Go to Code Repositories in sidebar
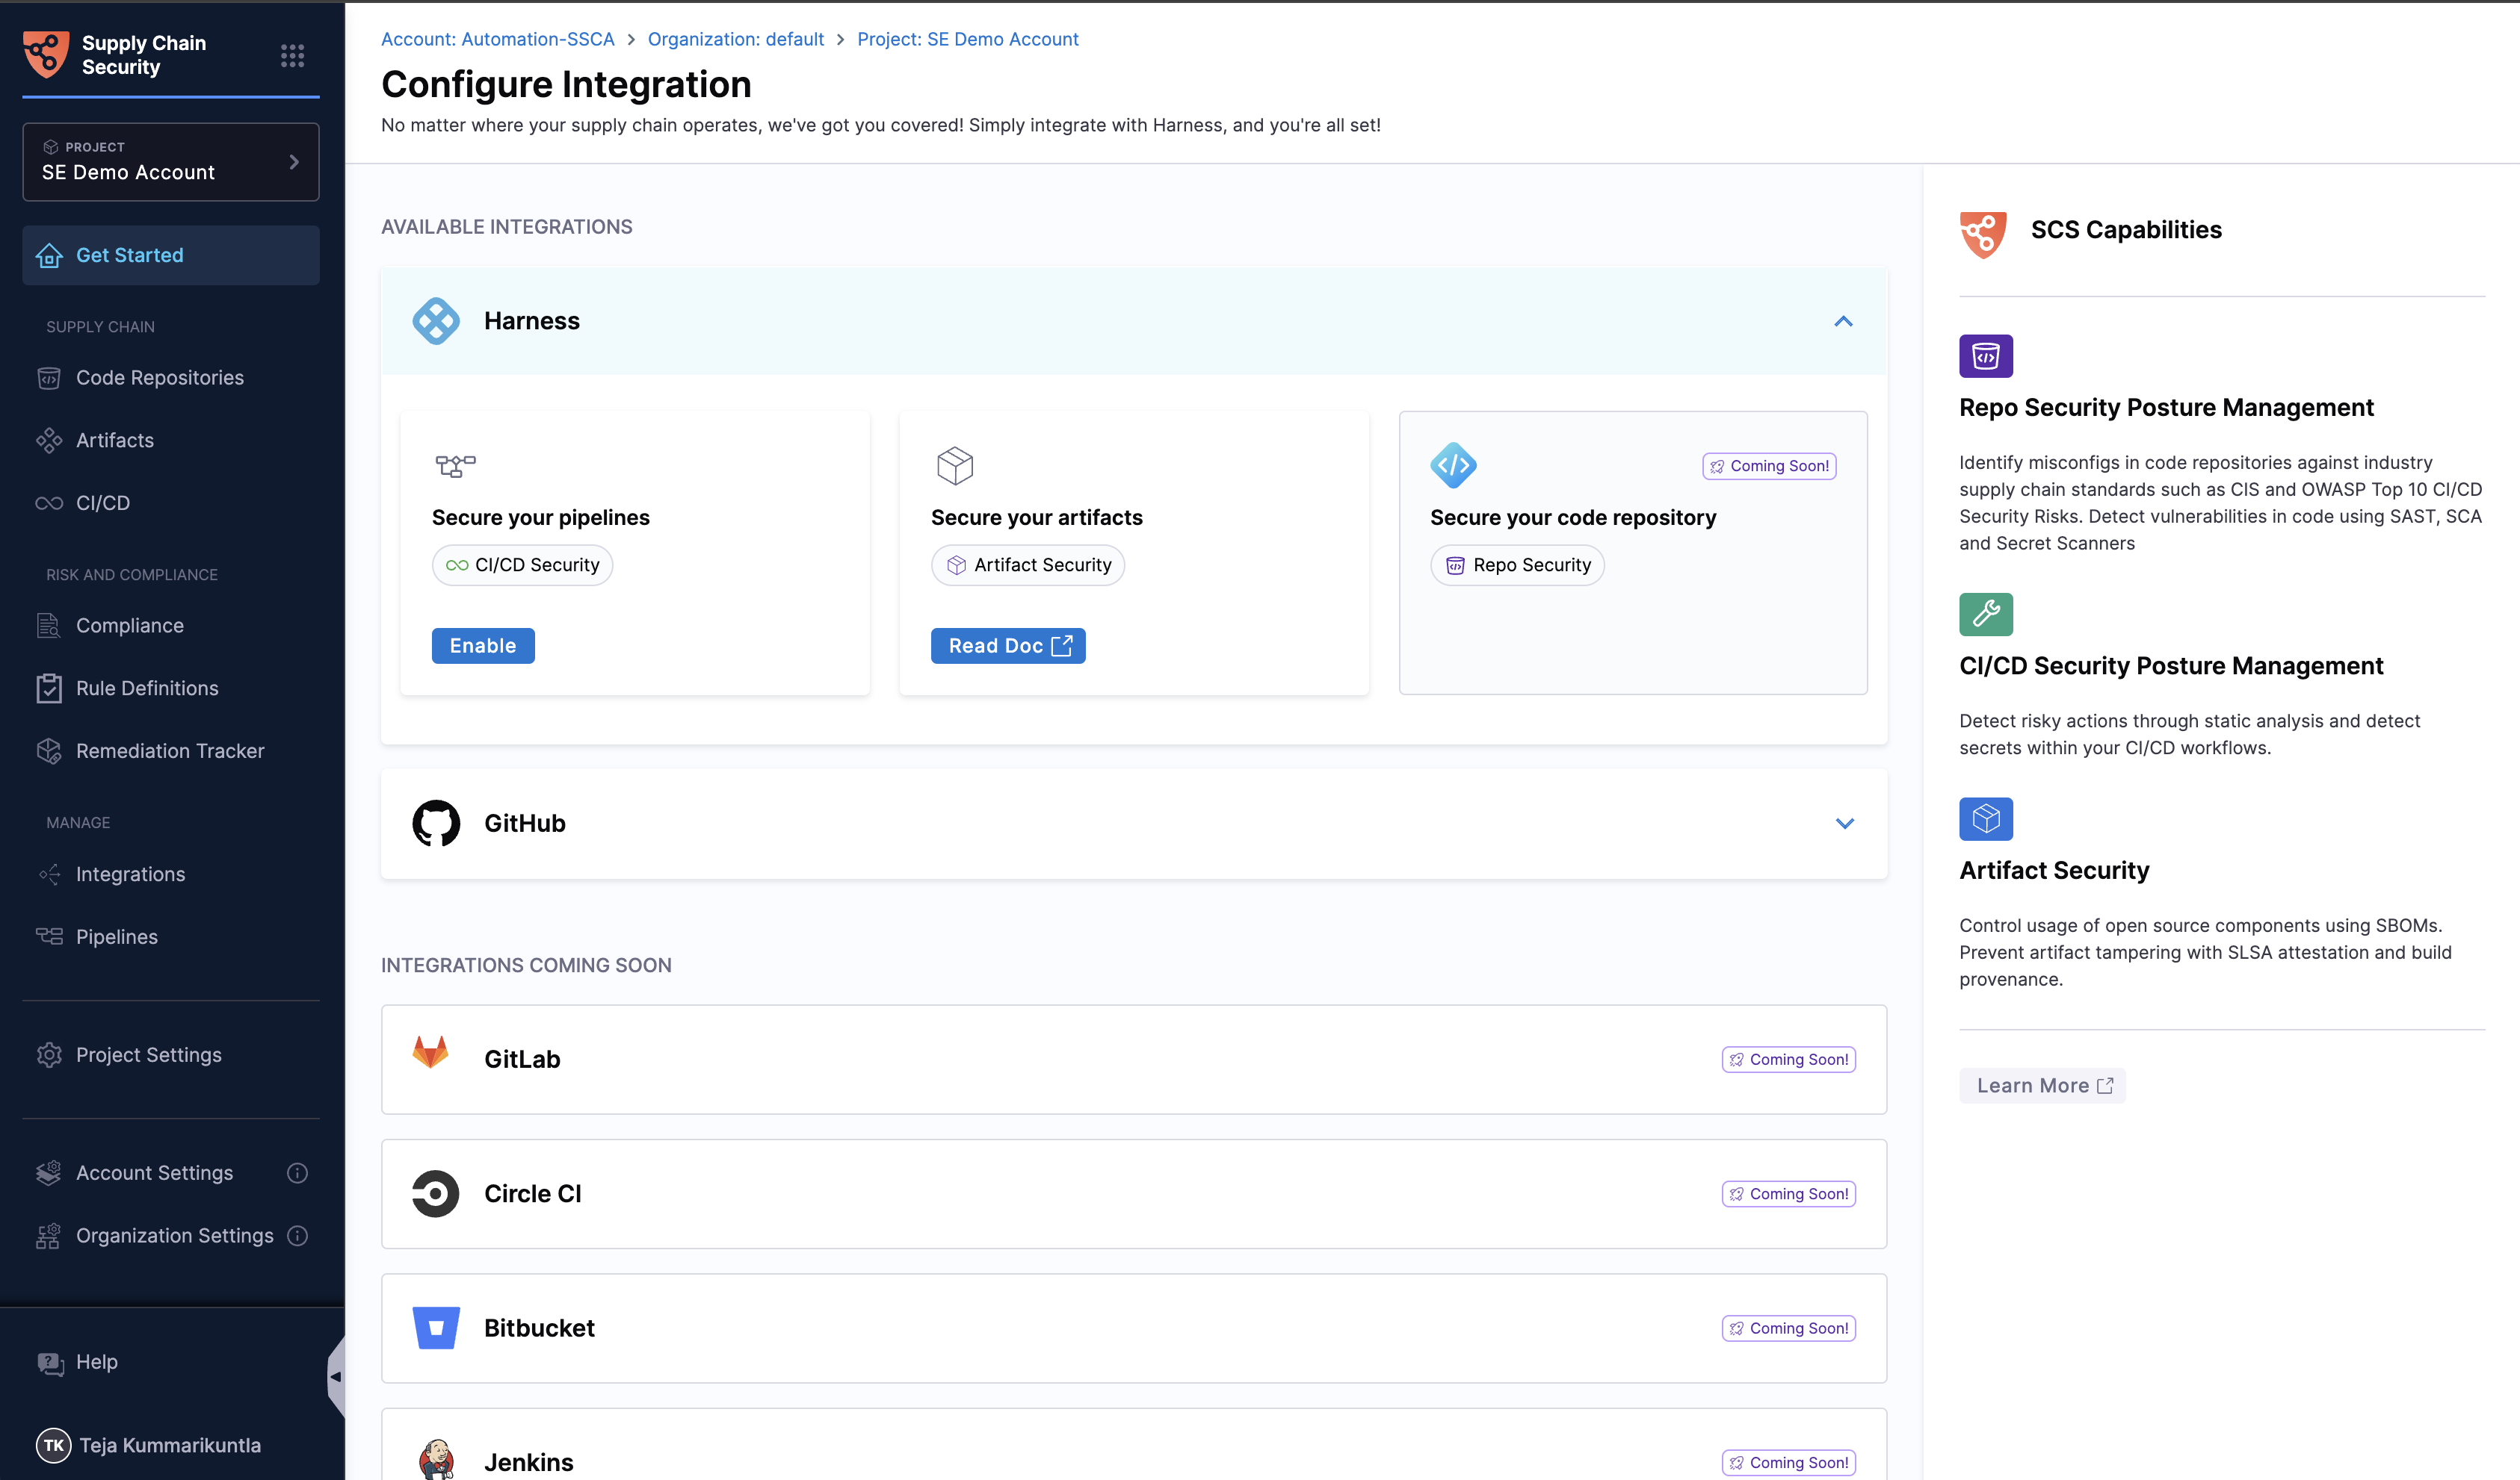This screenshot has width=2520, height=1480. (x=160, y=378)
